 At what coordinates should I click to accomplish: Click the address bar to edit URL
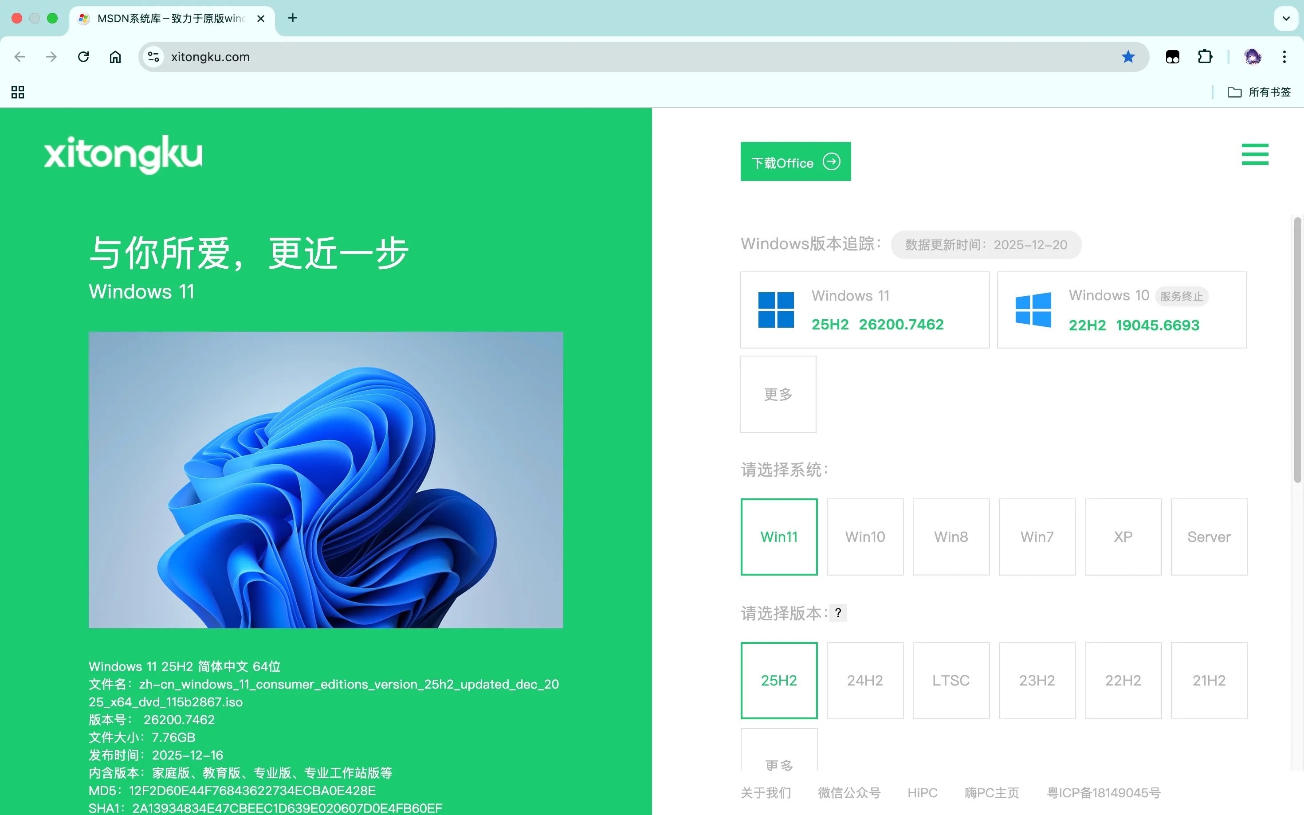point(377,57)
